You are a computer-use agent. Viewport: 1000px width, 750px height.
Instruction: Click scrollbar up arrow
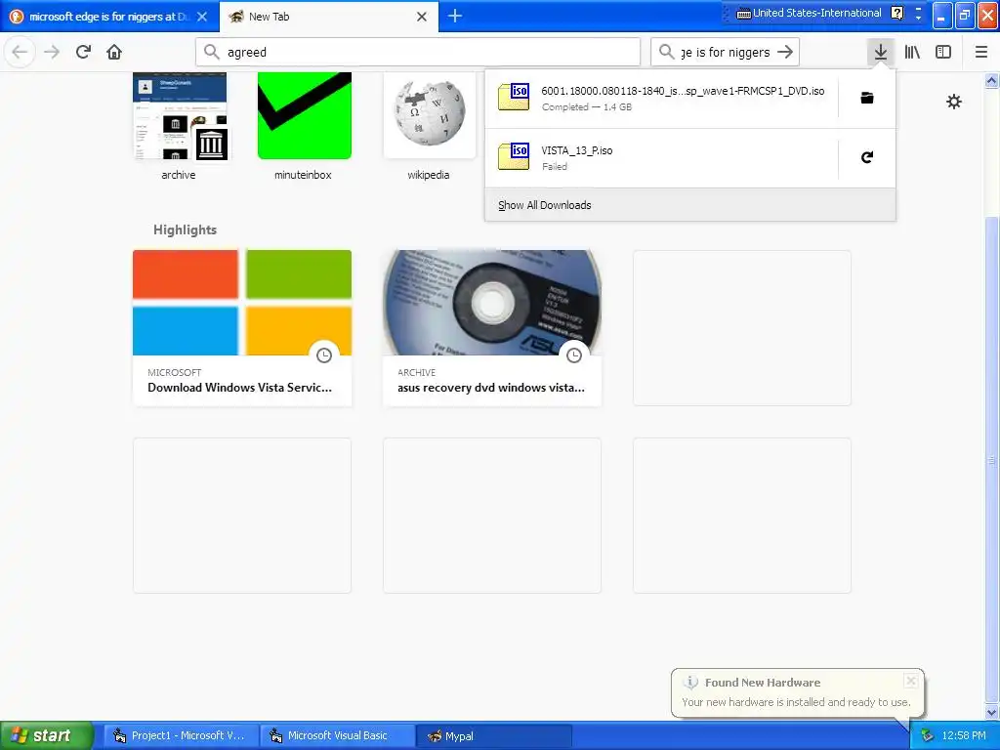pyautogui.click(x=992, y=80)
